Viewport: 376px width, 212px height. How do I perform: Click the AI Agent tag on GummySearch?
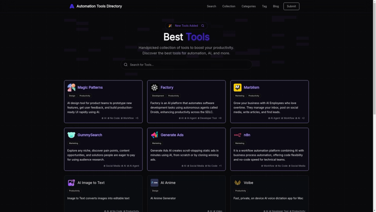133,166
